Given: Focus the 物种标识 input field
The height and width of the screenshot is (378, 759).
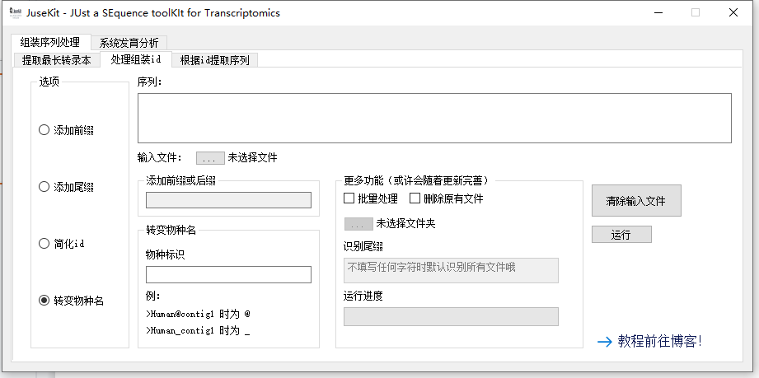Looking at the screenshot, I should click(x=228, y=274).
